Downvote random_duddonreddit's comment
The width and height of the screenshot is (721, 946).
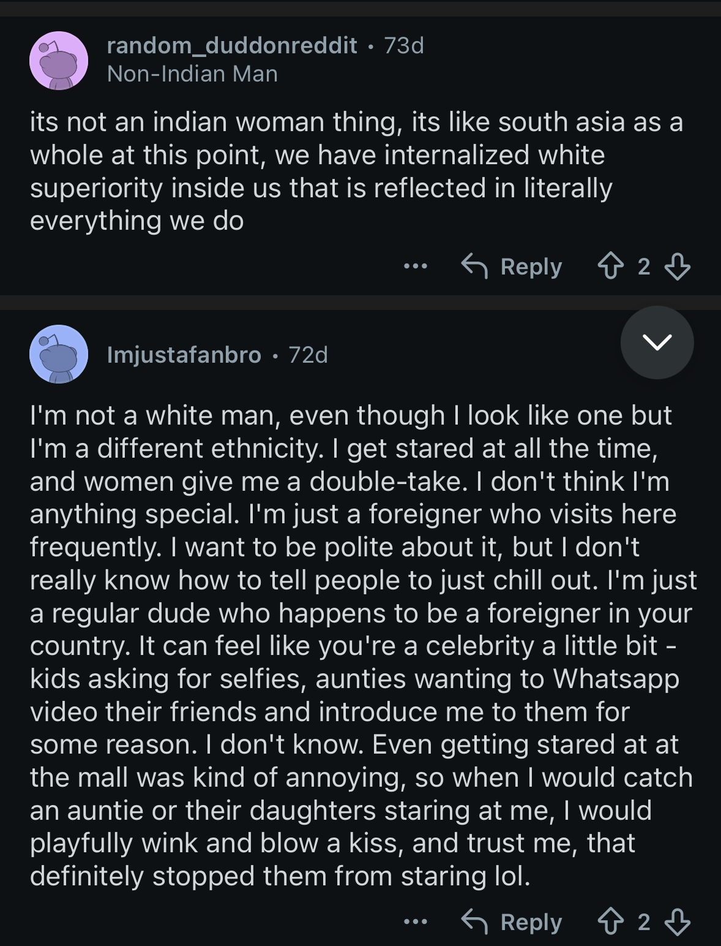678,267
